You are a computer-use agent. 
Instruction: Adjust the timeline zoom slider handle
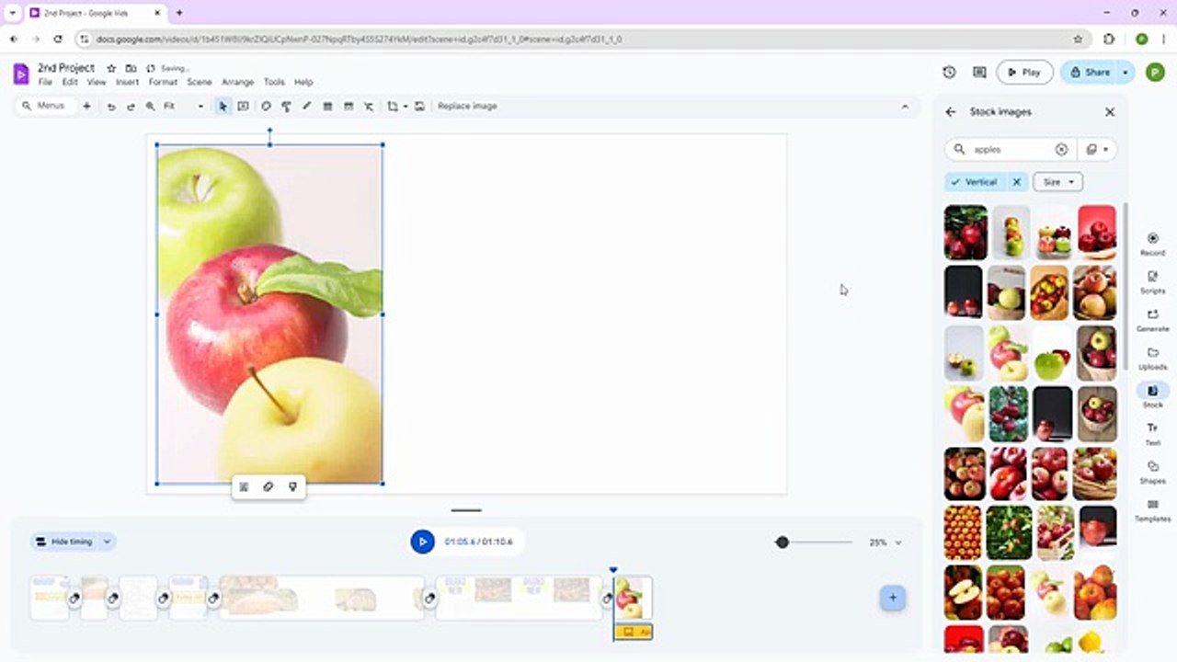coord(782,542)
